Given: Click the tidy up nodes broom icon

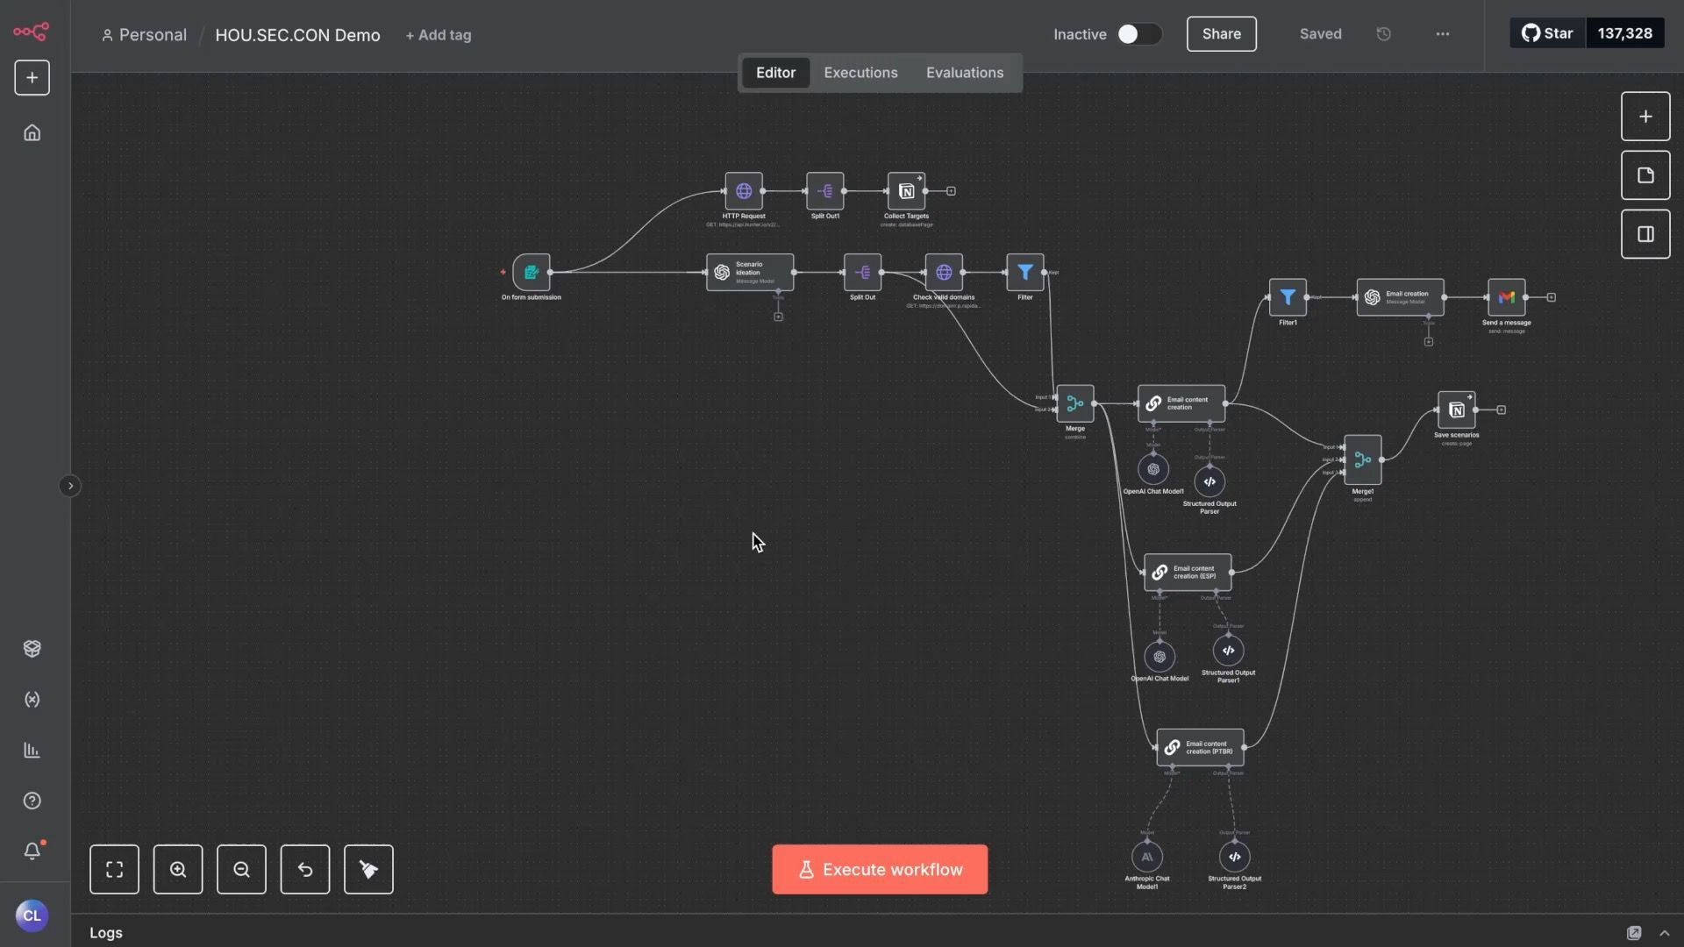Looking at the screenshot, I should click(368, 870).
